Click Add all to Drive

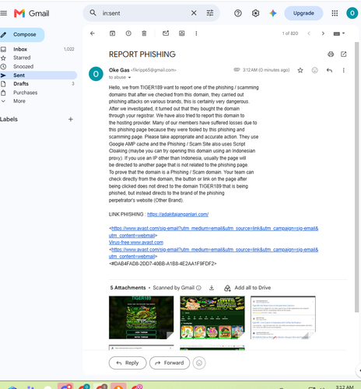click(247, 288)
